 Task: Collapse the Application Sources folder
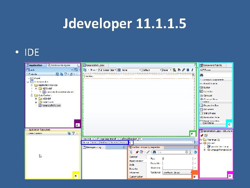coord(32,85)
